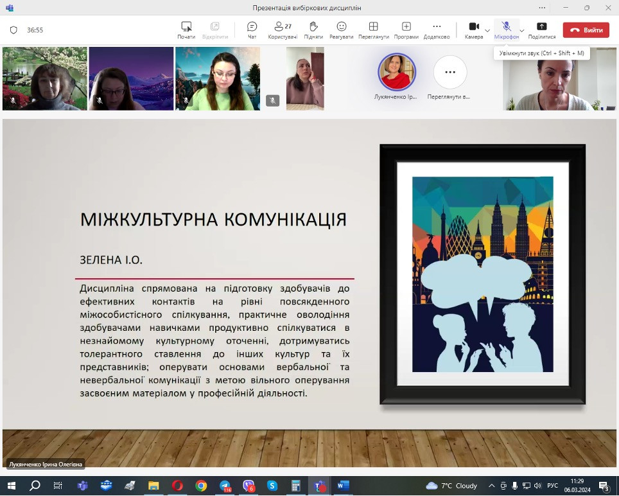Raise hand with Підняти button

click(313, 30)
